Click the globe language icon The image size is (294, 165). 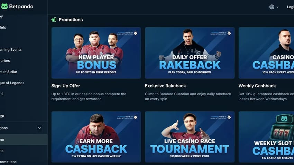[x=272, y=7]
